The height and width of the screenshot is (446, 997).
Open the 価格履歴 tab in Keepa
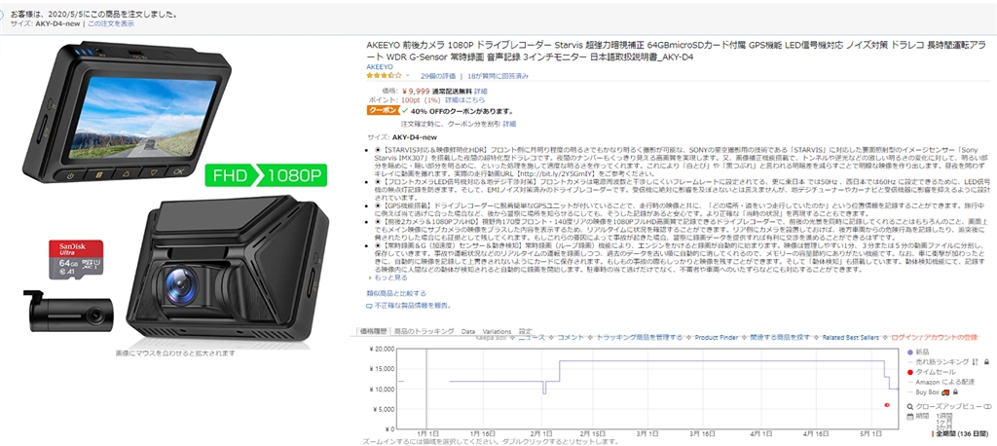pos(373,331)
